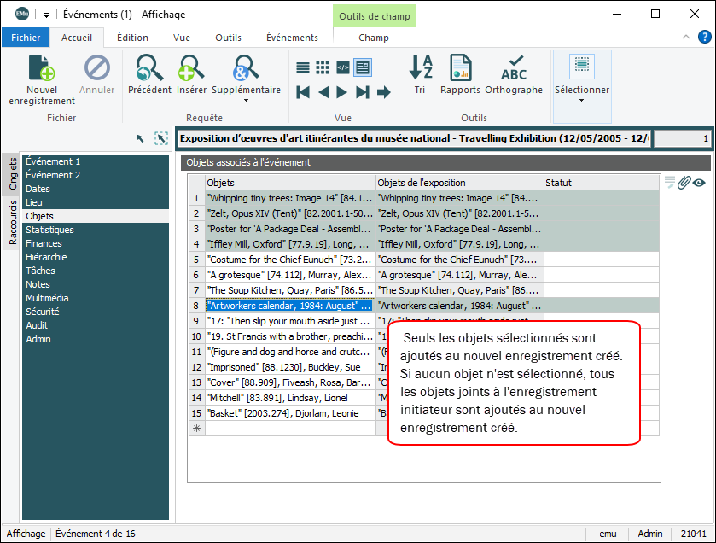This screenshot has width=716, height=543.
Task: Toggle the eye view icon beside grid
Action: click(699, 182)
